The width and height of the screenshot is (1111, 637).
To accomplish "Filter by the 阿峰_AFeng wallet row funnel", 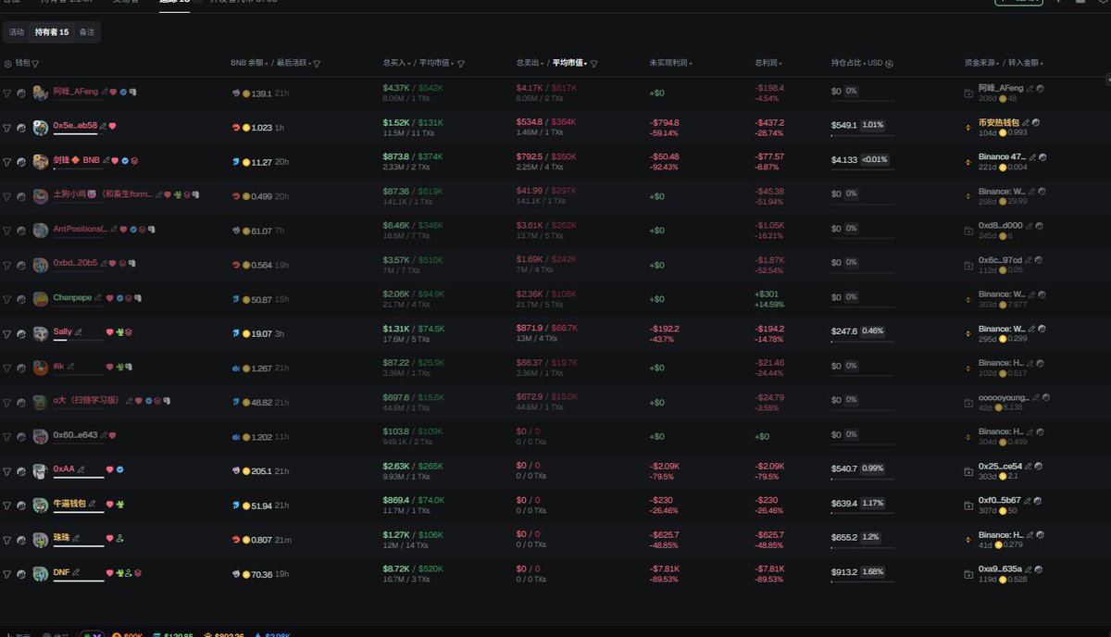I will click(7, 93).
